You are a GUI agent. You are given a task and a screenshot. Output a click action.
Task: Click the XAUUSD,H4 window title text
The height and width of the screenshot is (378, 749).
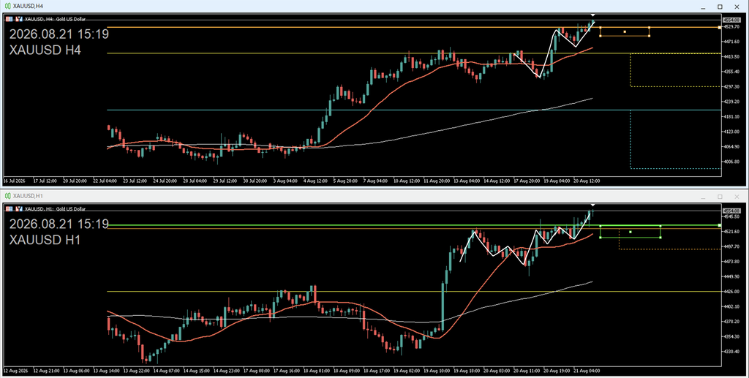(28, 6)
